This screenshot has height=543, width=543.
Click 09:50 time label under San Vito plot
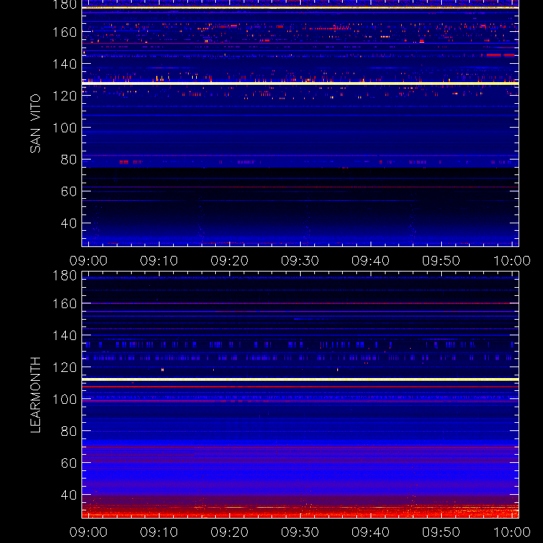tap(441, 261)
